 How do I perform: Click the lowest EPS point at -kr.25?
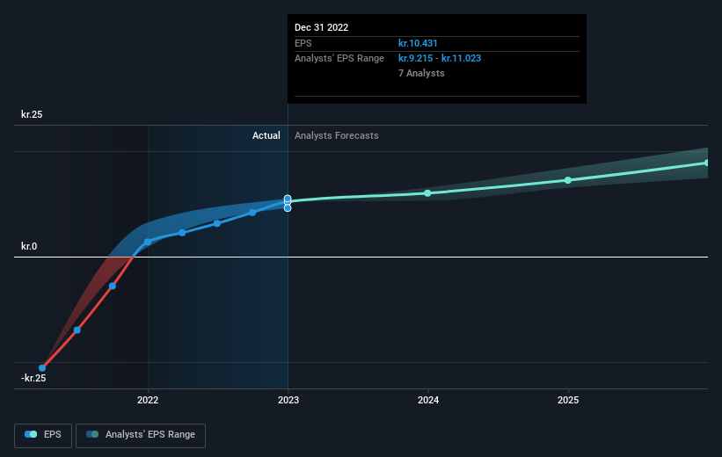(x=42, y=367)
